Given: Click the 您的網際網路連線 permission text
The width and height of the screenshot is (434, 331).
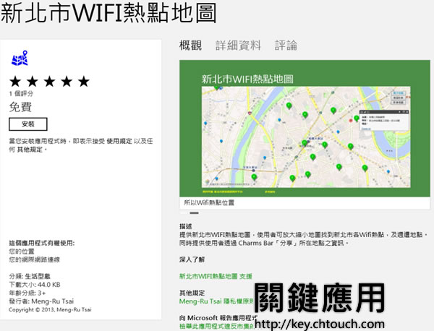Looking at the screenshot, I should point(35,259).
